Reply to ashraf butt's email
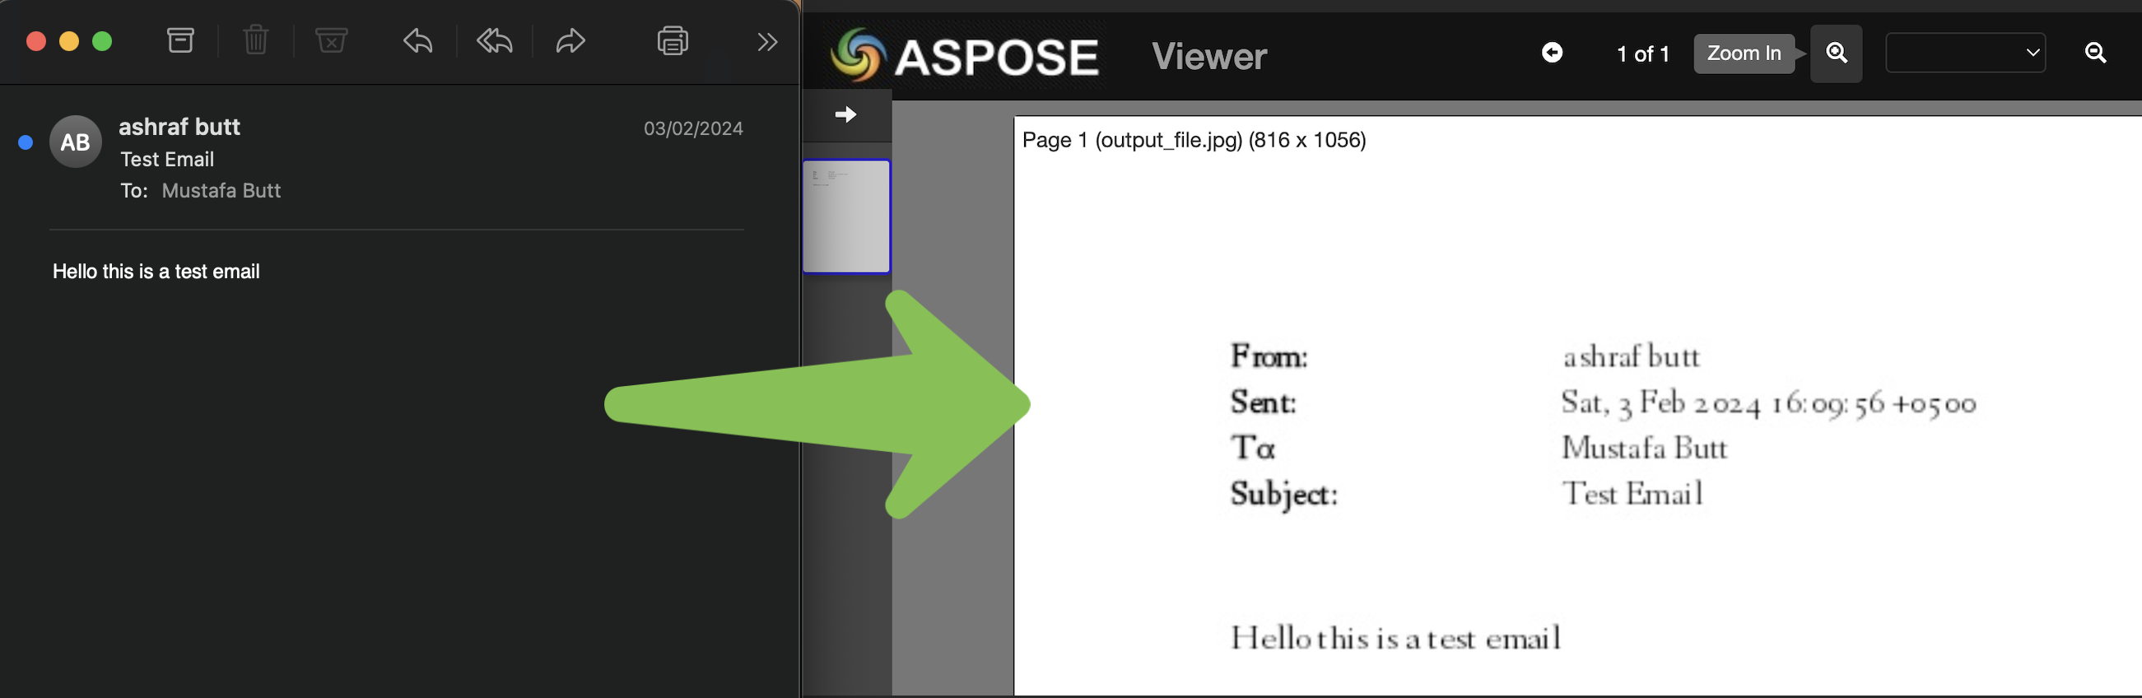Viewport: 2142px width, 698px height. click(x=417, y=40)
